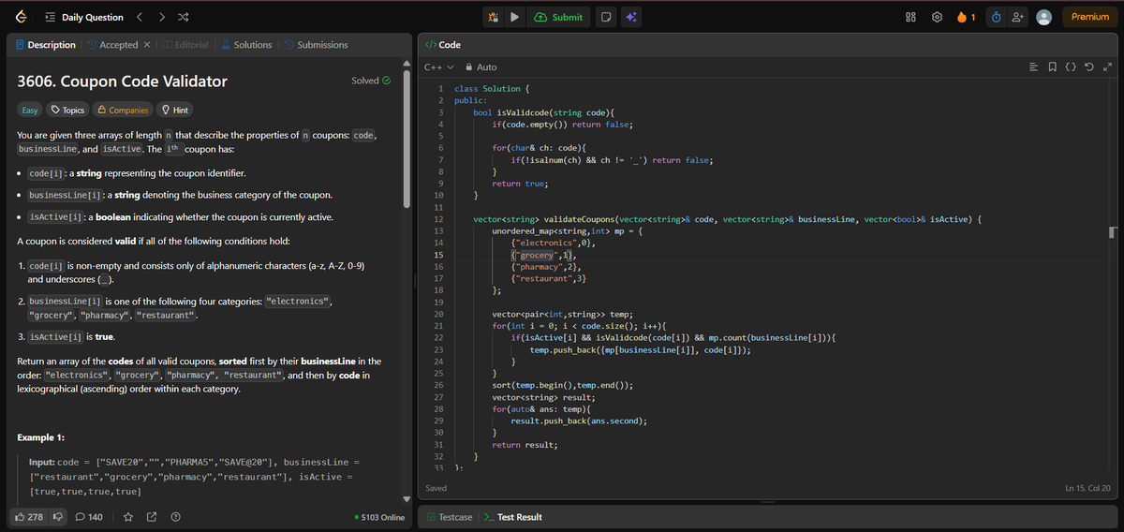The height and width of the screenshot is (532, 1124).
Task: Click line number 12 in gutter
Action: [x=438, y=219]
